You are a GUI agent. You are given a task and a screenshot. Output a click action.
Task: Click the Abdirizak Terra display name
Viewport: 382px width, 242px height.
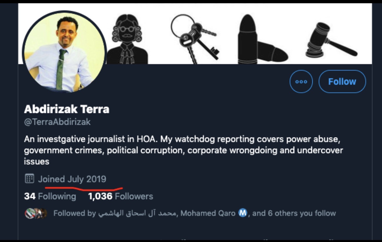coord(67,109)
